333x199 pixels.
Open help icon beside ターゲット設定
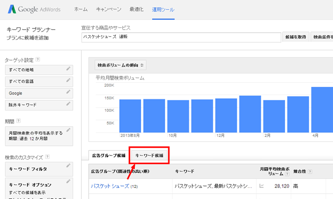pyautogui.click(x=38, y=59)
